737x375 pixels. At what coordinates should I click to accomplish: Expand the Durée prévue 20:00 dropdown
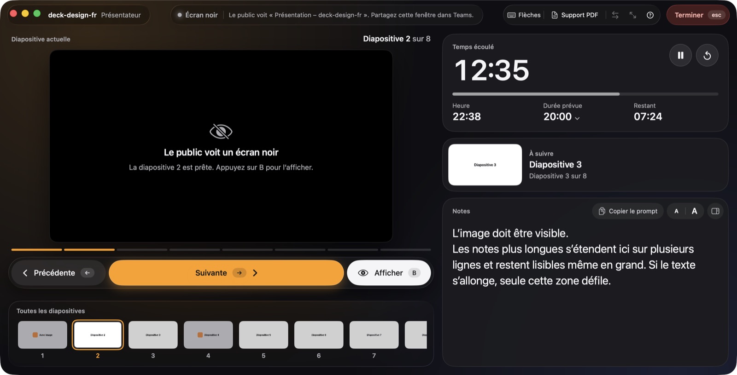point(562,117)
